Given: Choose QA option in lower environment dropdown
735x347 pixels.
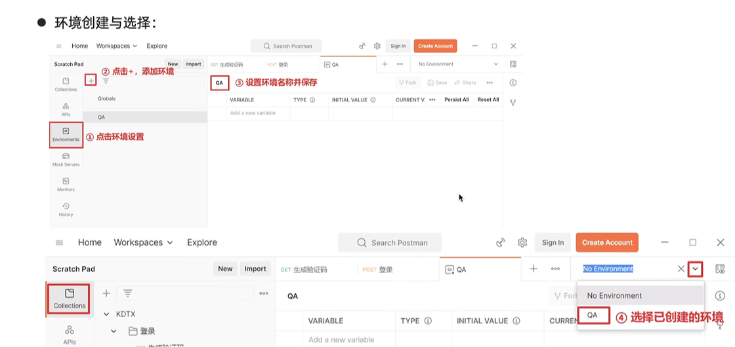Looking at the screenshot, I should point(593,315).
